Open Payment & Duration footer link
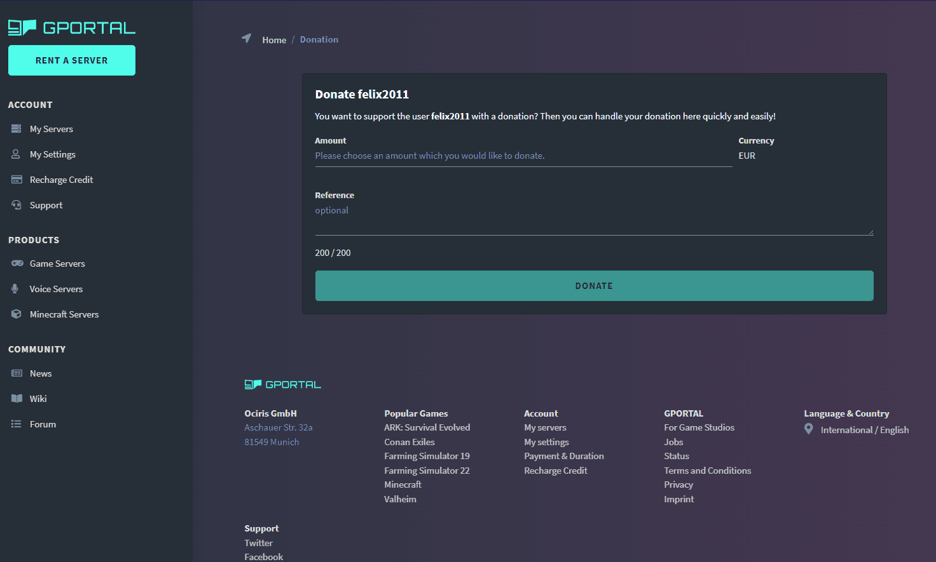 click(564, 456)
